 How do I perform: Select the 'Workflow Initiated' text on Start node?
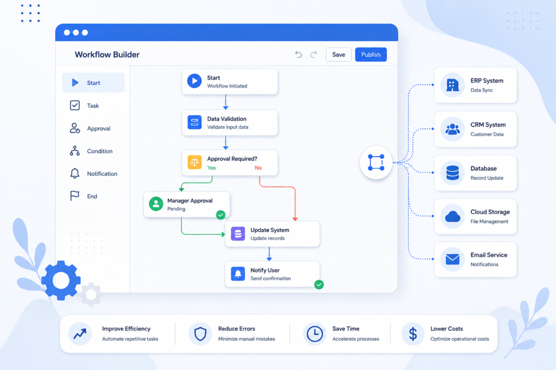(x=228, y=86)
